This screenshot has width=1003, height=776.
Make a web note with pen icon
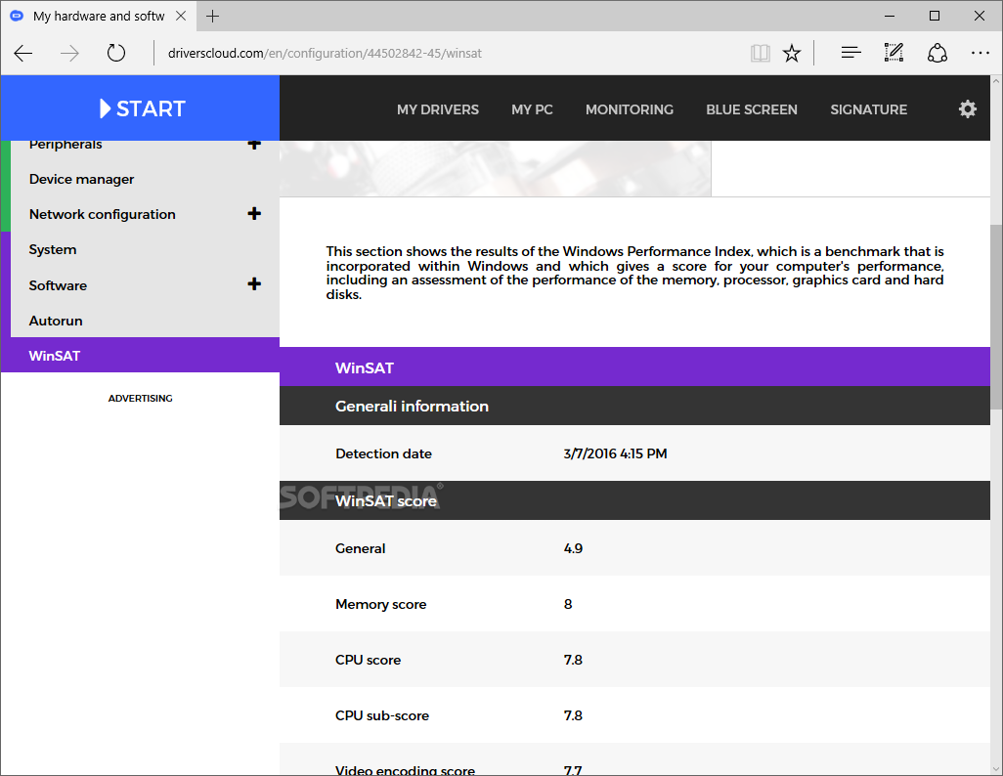click(894, 53)
